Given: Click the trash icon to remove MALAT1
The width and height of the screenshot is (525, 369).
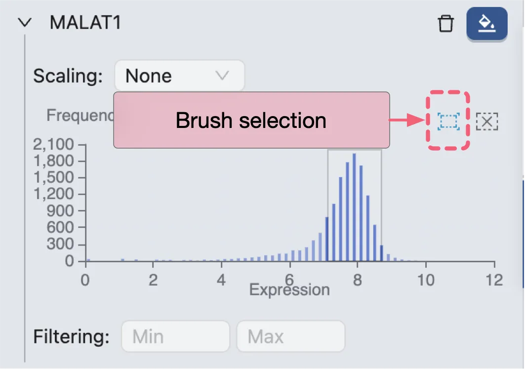Looking at the screenshot, I should [x=446, y=23].
